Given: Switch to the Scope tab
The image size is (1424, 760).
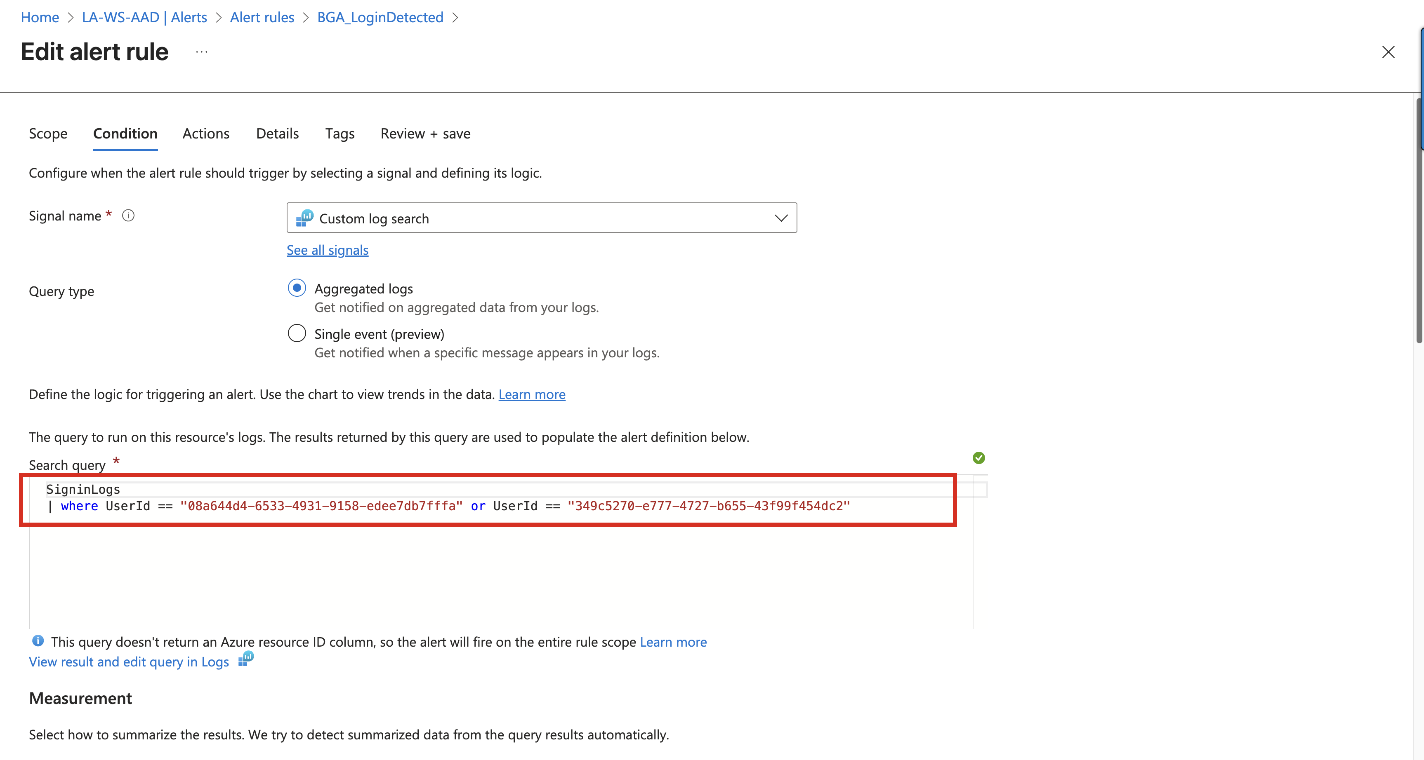Looking at the screenshot, I should click(x=48, y=134).
